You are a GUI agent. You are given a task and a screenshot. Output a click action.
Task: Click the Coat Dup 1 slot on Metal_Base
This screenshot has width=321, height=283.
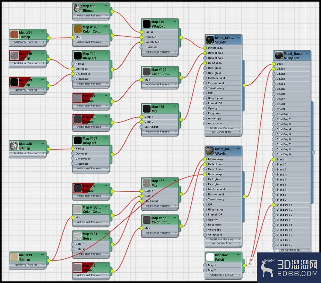tap(292, 114)
